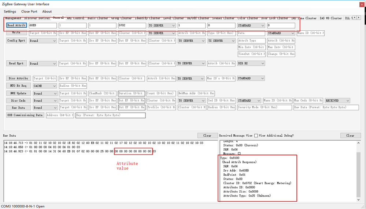Click the Close Port menu item
366x209 pixels.
pyautogui.click(x=29, y=11)
